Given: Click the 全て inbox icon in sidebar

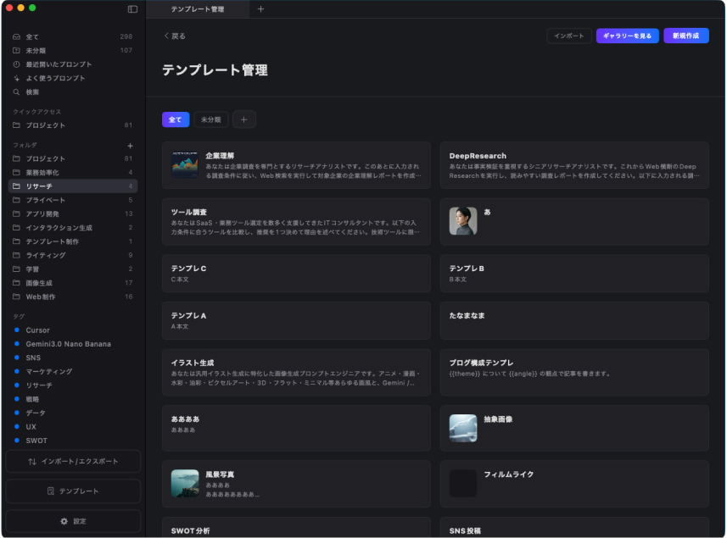Looking at the screenshot, I should click(x=17, y=36).
